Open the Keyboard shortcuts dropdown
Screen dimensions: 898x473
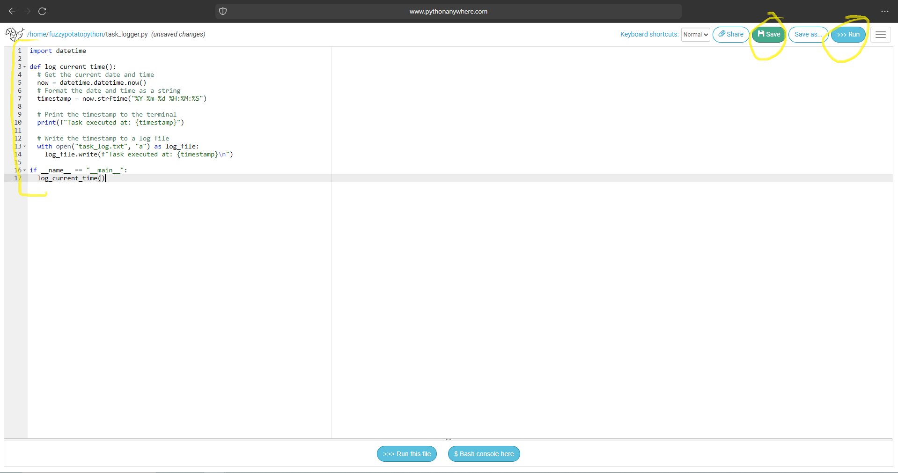tap(695, 34)
